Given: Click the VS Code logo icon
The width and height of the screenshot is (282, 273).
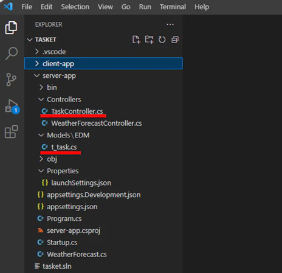Looking at the screenshot, I should click(9, 7).
